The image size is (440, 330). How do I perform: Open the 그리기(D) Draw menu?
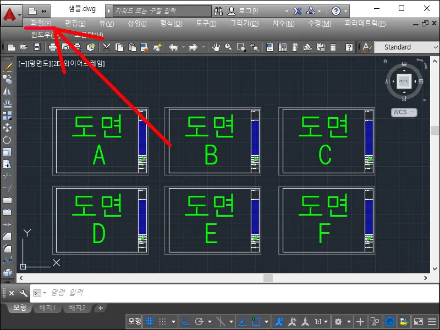(x=244, y=24)
